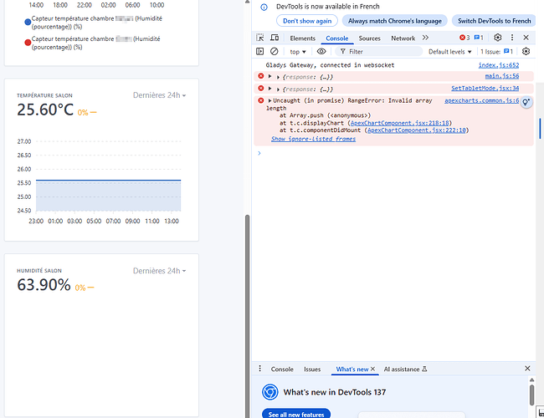Screen dimensions: 544x418
Task: Toggle the device toolbar icon
Action: pos(275,38)
